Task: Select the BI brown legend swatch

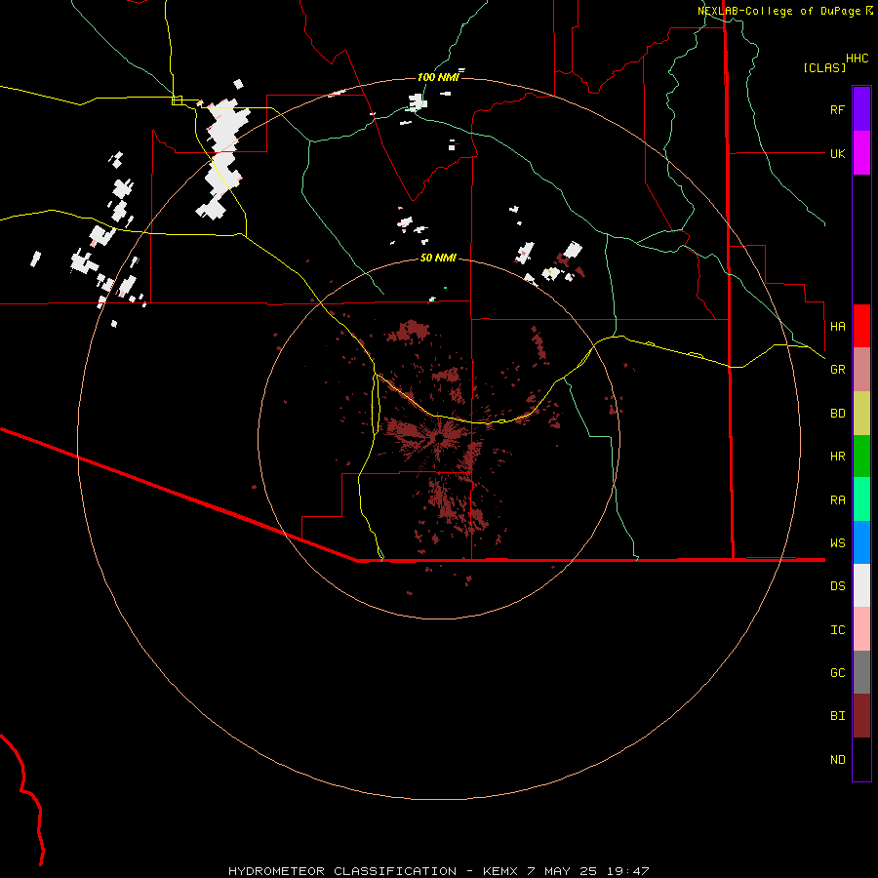Action: tap(861, 716)
